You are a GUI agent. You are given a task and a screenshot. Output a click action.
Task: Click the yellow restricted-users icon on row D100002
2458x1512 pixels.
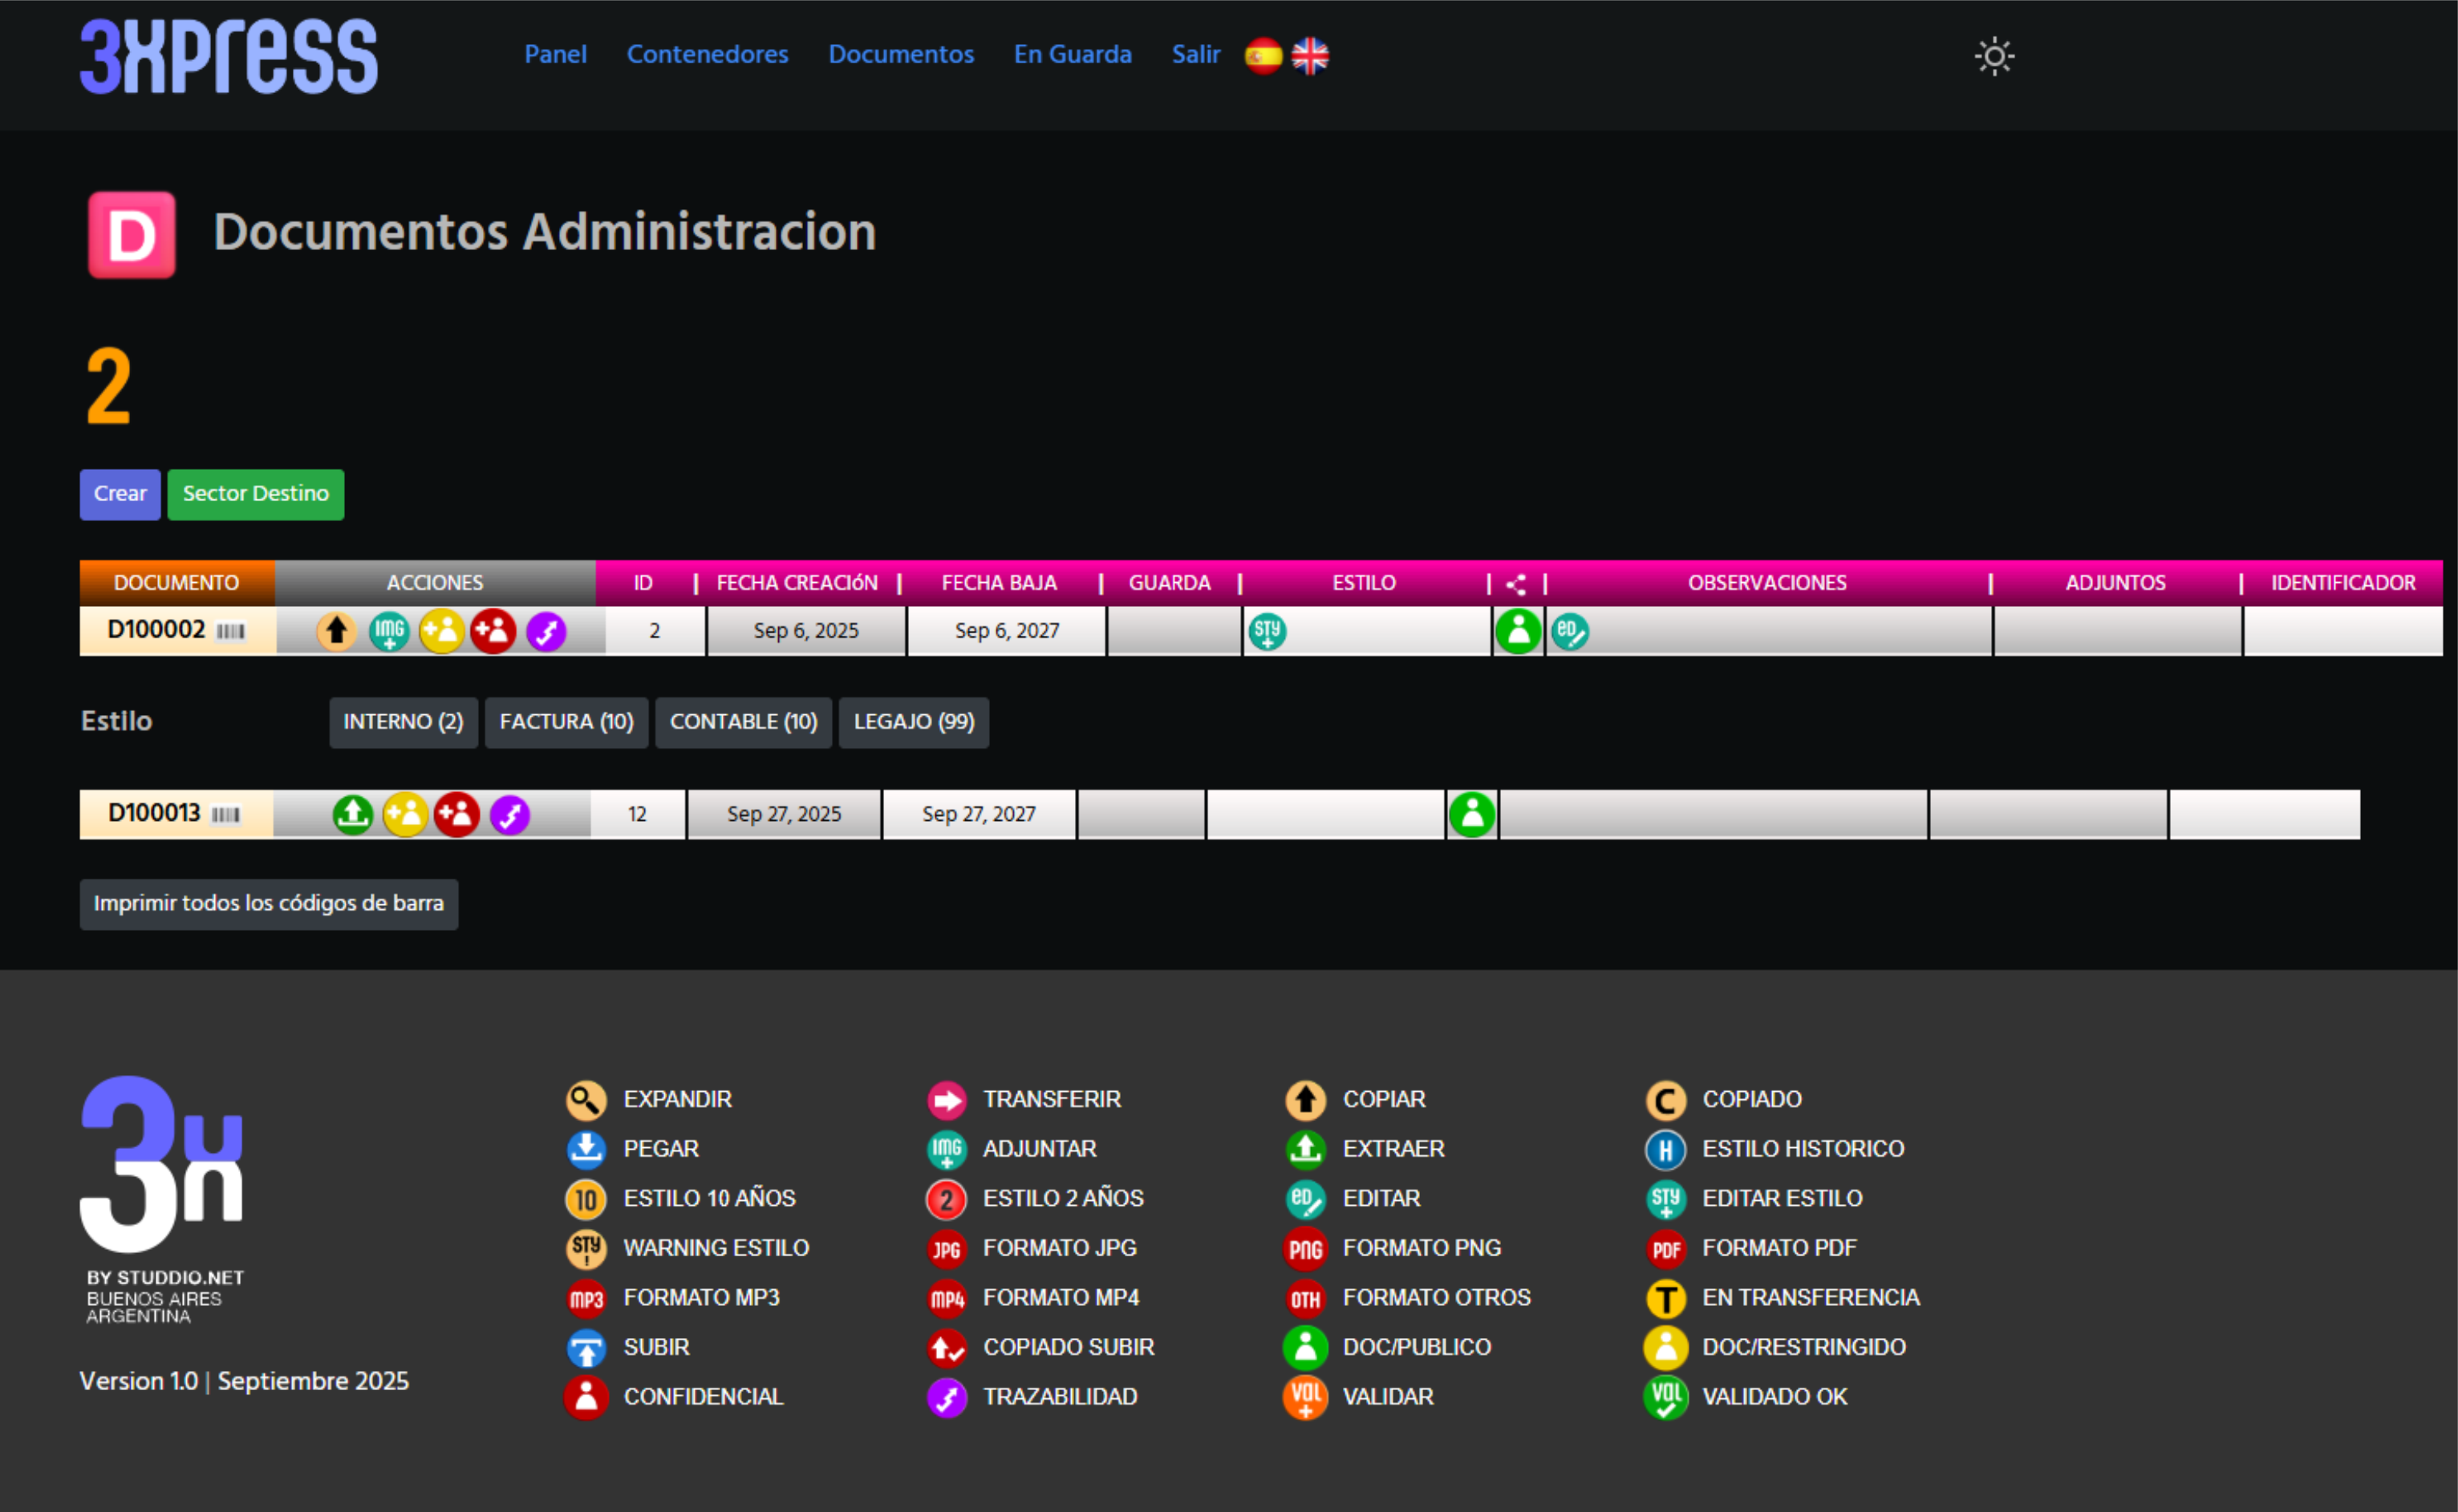(x=441, y=631)
